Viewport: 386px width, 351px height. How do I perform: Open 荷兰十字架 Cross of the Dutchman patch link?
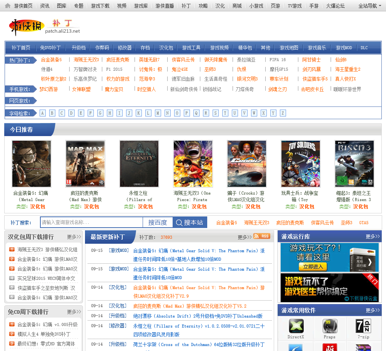(199, 344)
